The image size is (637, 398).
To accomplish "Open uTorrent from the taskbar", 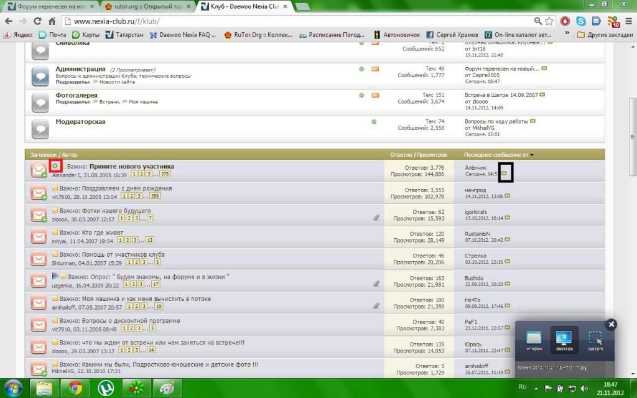I will 106,388.
